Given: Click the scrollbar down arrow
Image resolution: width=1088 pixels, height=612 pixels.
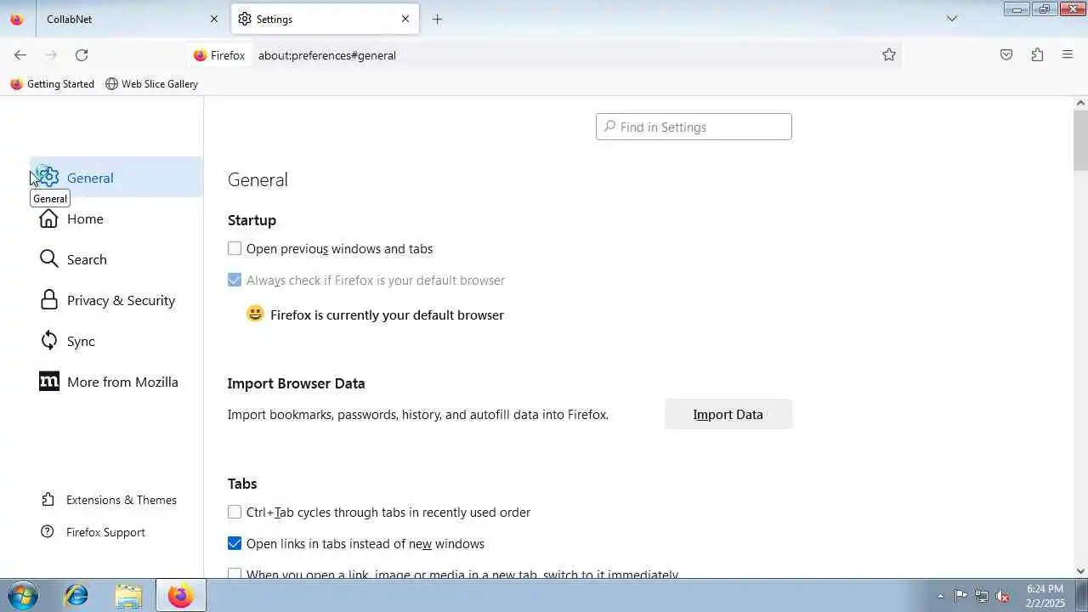Looking at the screenshot, I should pyautogui.click(x=1080, y=571).
